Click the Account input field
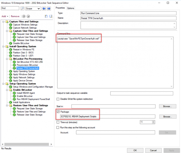The image size is (181, 153). click(x=116, y=133)
